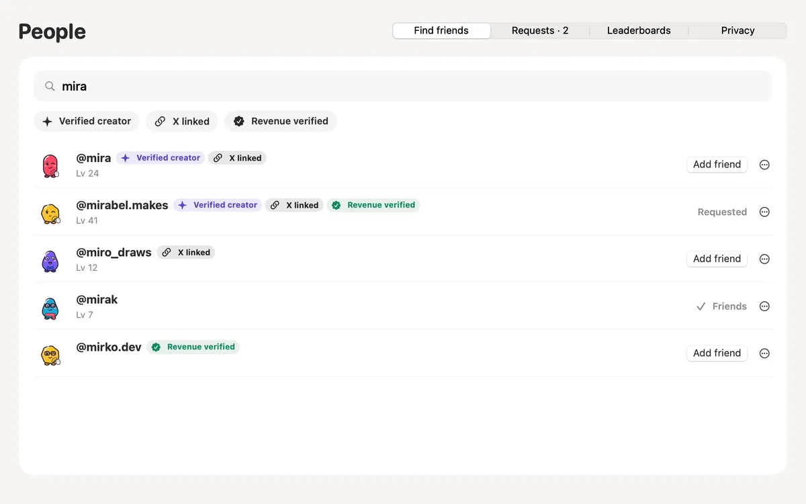Add @miro_draws as a friend
Screen dimensions: 806x504
click(x=717, y=259)
